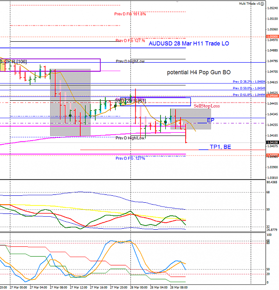Click the 28 Mar 00:00 time label
The height and width of the screenshot is (290, 279).
[139, 287]
